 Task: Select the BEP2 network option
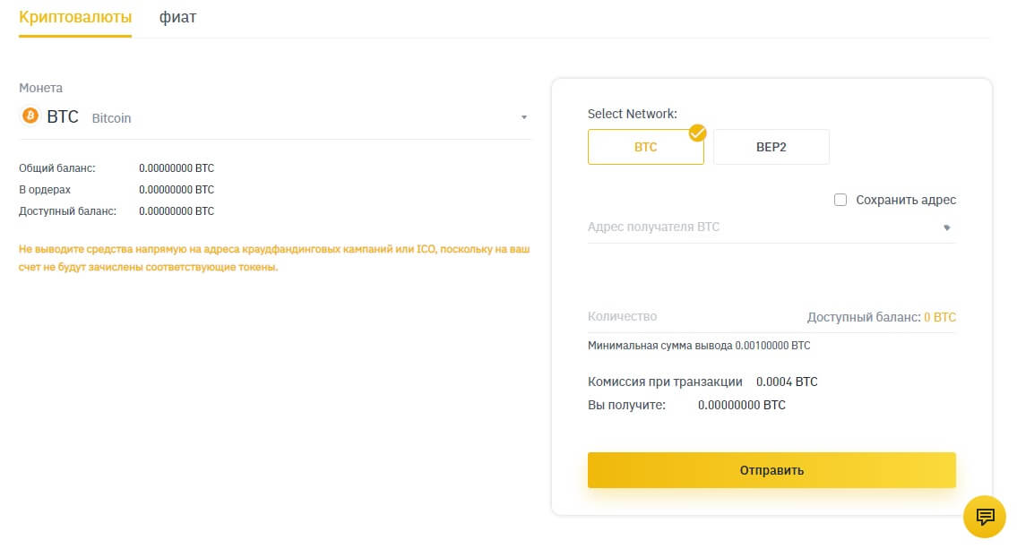[x=771, y=147]
